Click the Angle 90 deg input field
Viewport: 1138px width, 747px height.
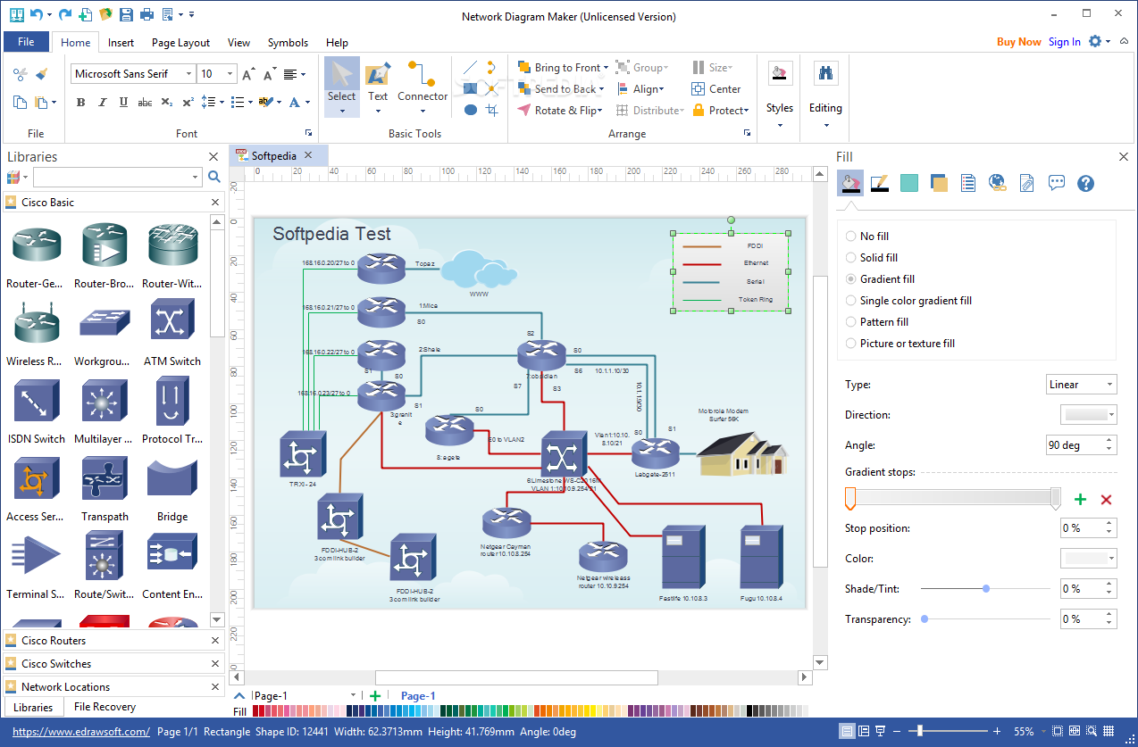pyautogui.click(x=1075, y=445)
